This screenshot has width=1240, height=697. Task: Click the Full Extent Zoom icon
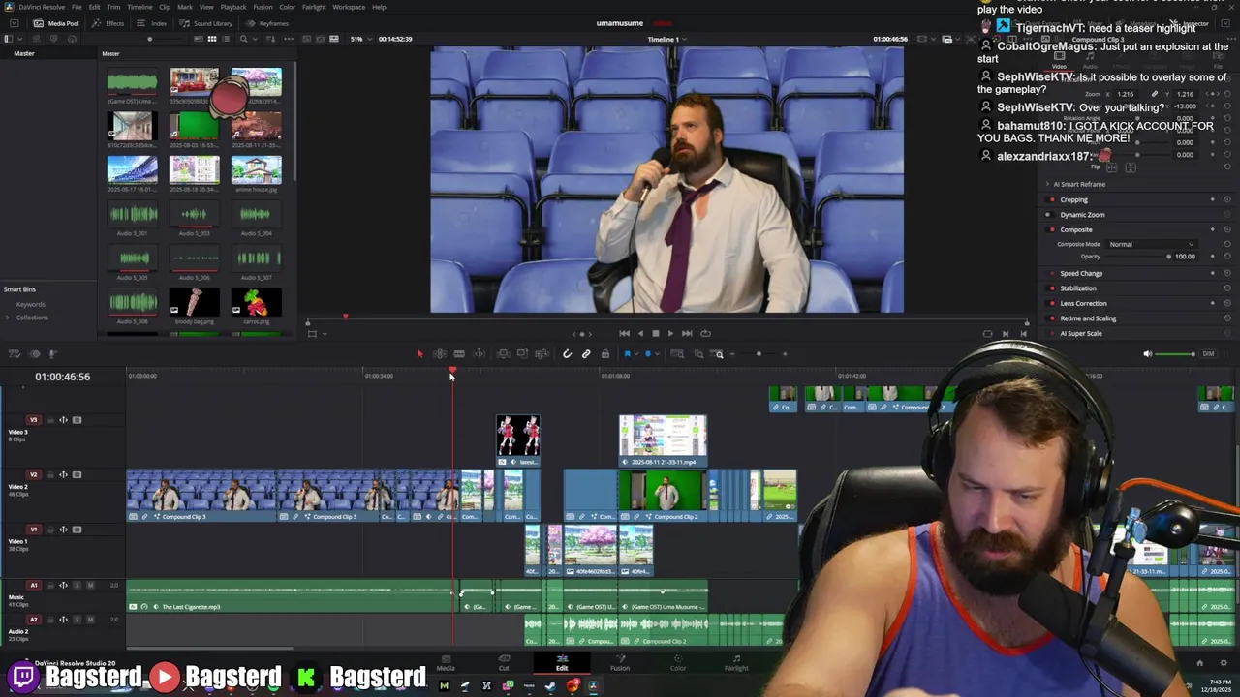[679, 354]
